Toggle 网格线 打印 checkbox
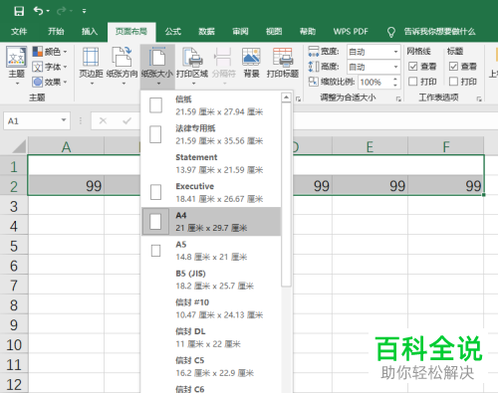The width and height of the screenshot is (498, 393). 412,82
